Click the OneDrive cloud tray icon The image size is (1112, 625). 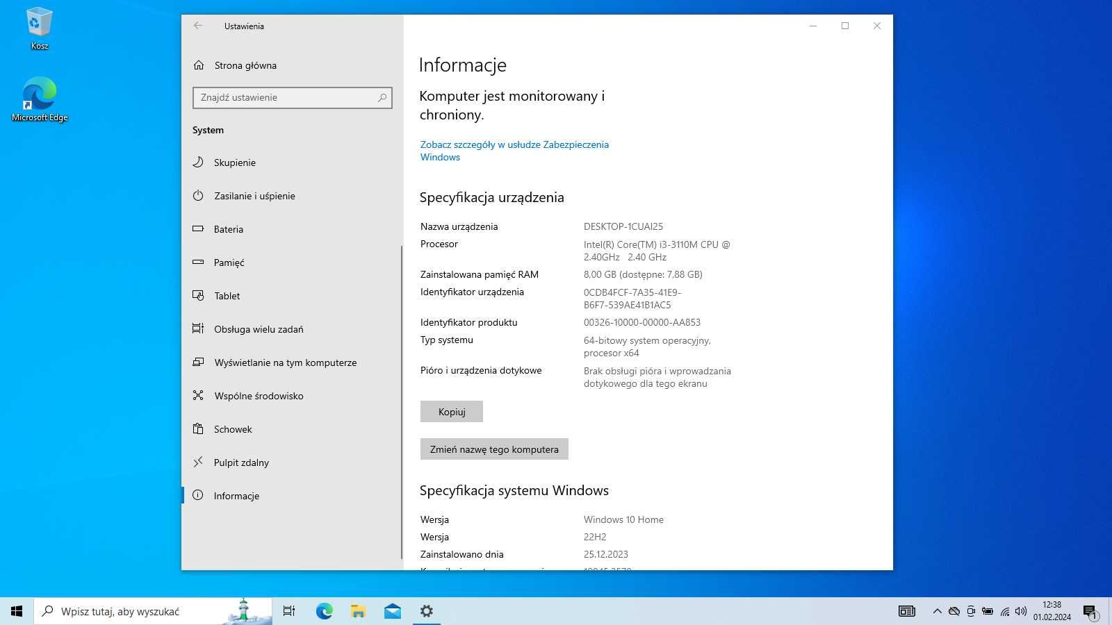tap(954, 611)
